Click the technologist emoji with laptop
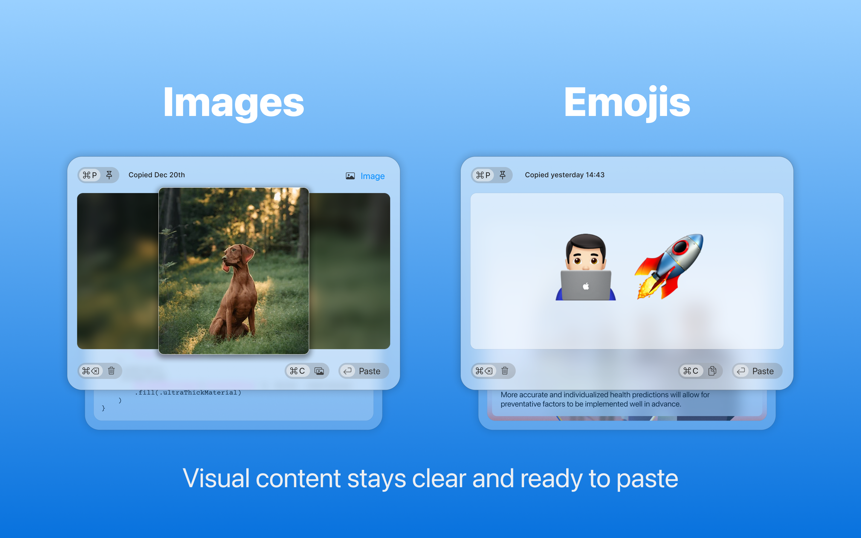The image size is (861, 538). [x=586, y=267]
